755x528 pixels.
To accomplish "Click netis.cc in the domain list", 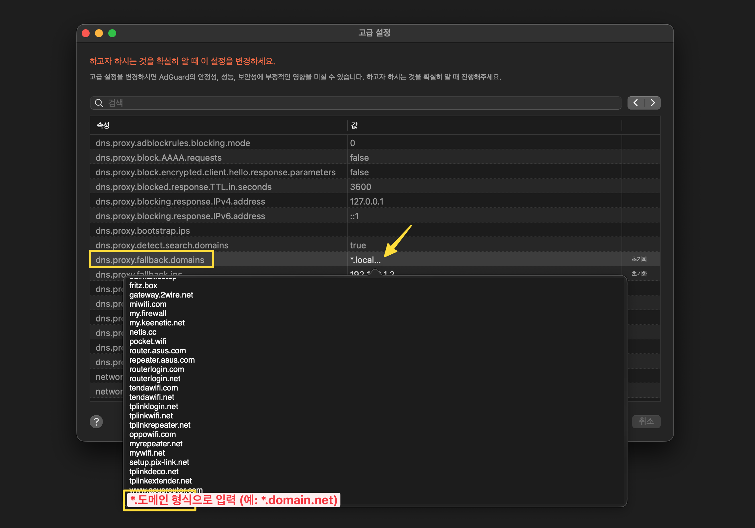I will [x=143, y=332].
